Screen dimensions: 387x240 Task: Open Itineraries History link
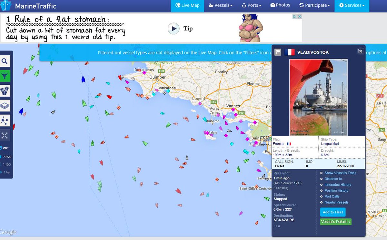click(338, 185)
